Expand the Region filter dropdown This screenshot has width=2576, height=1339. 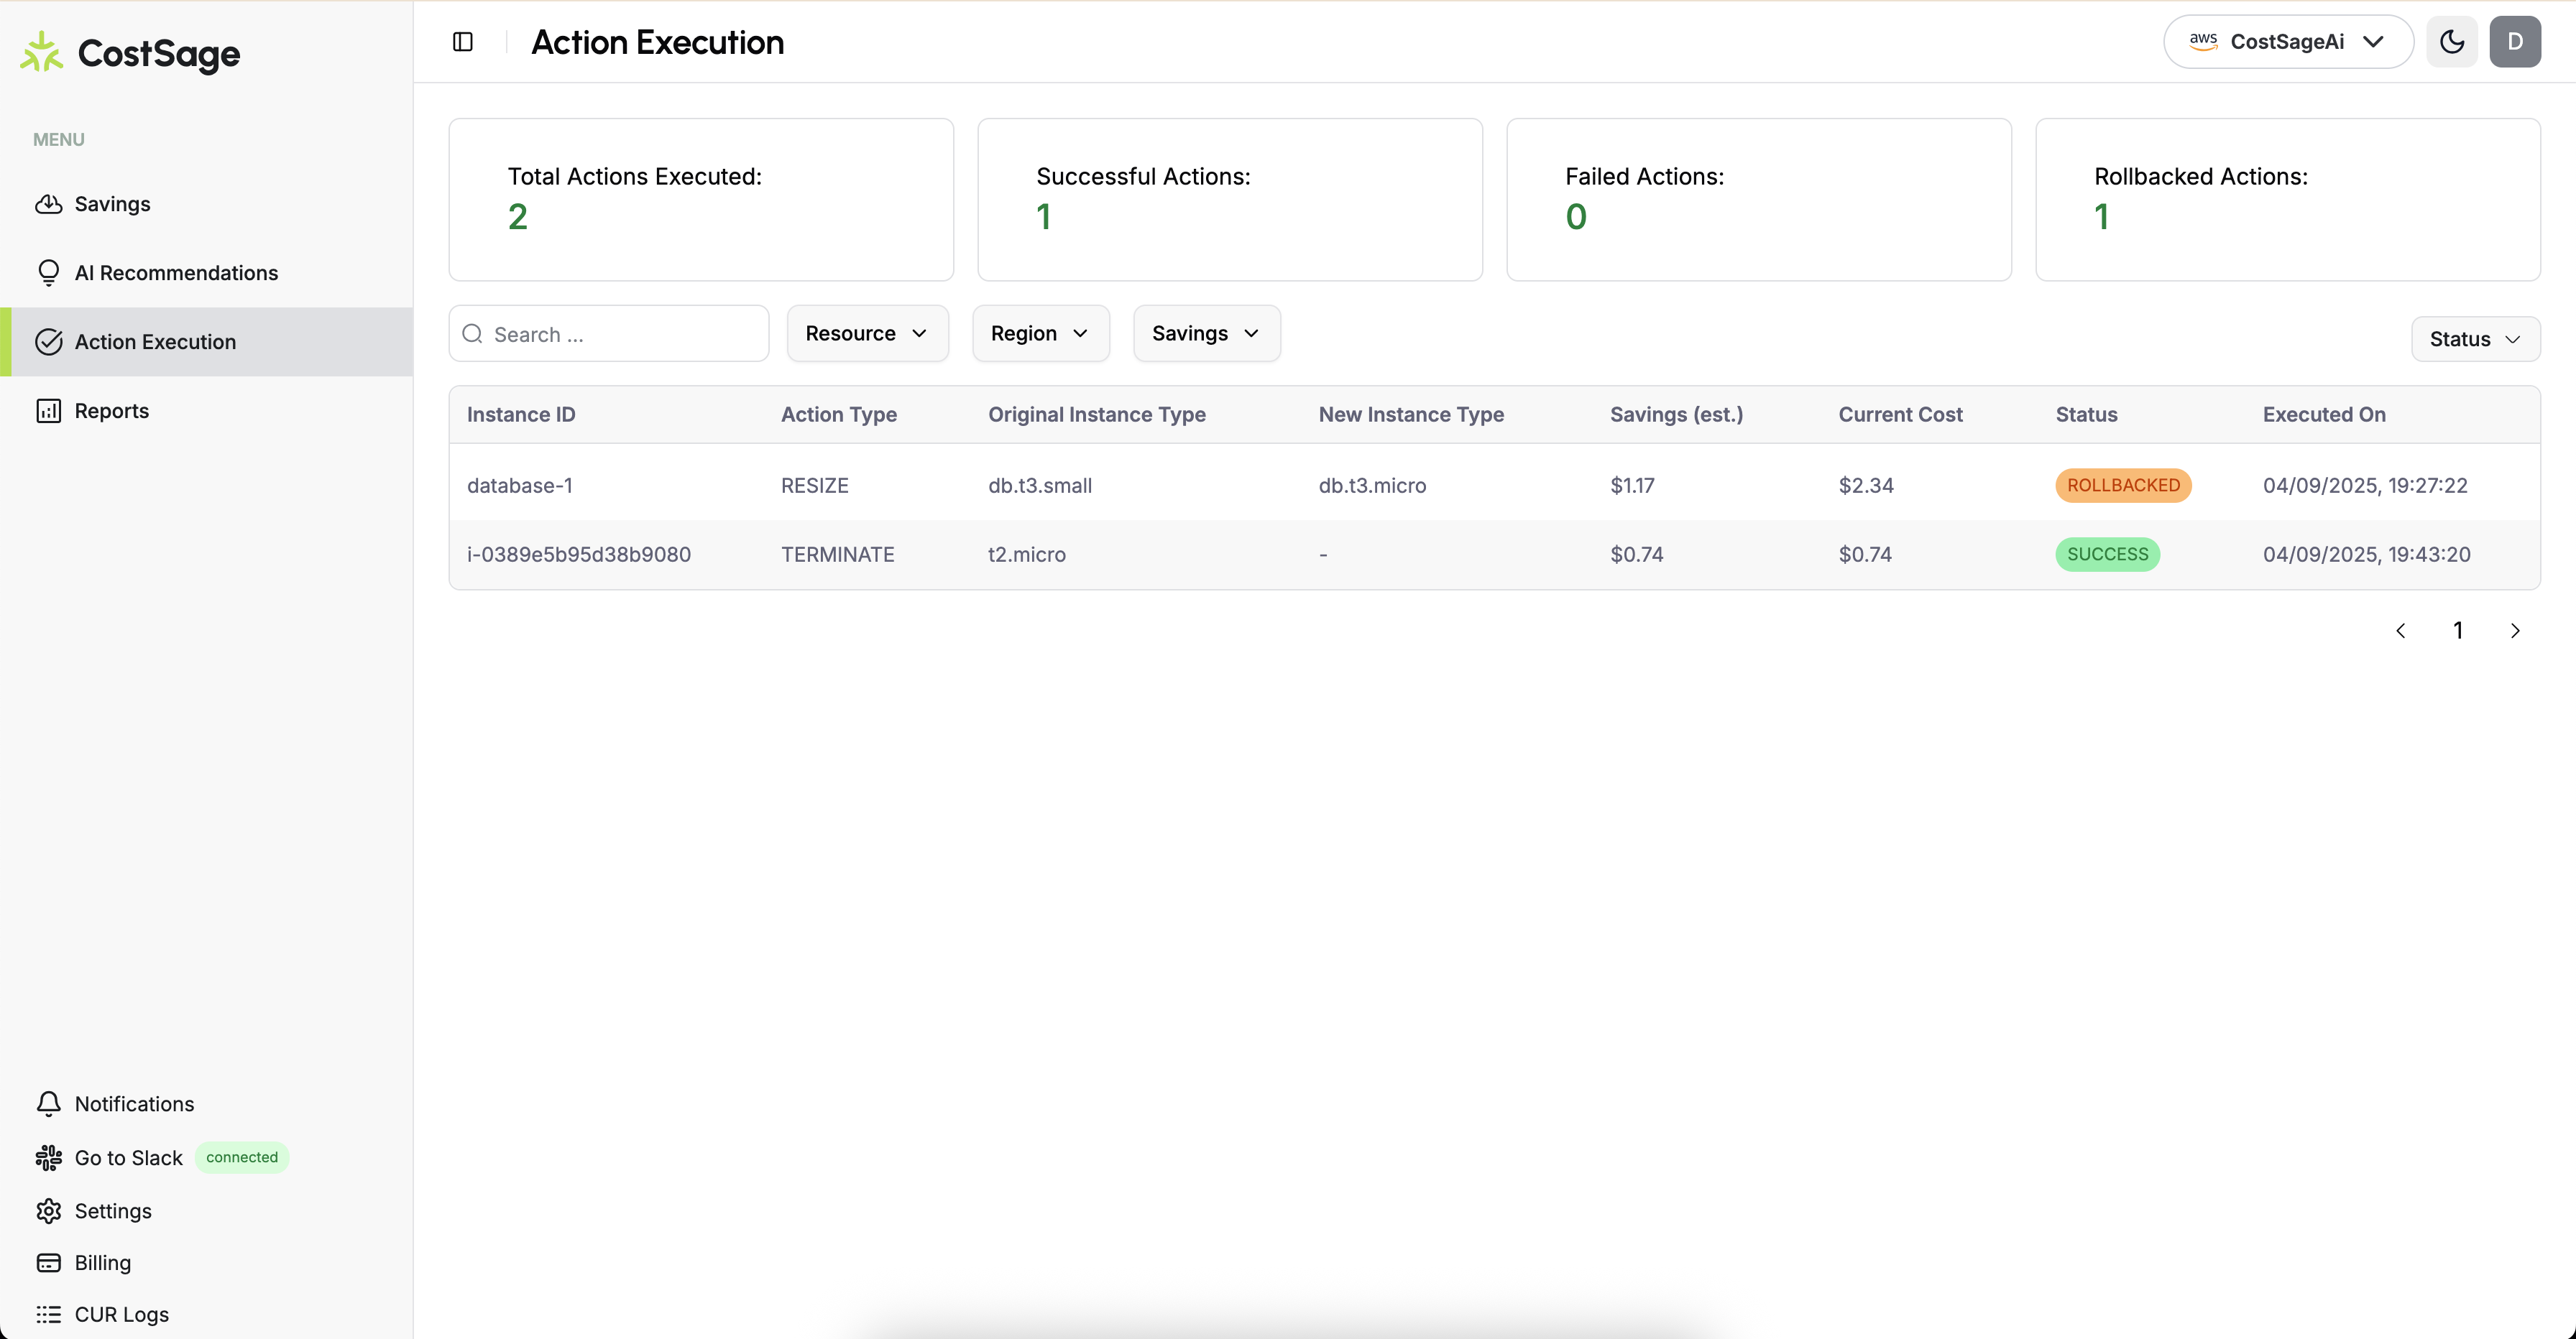tap(1040, 334)
